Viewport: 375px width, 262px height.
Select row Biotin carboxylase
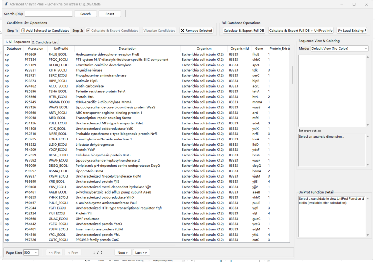click(x=147, y=86)
